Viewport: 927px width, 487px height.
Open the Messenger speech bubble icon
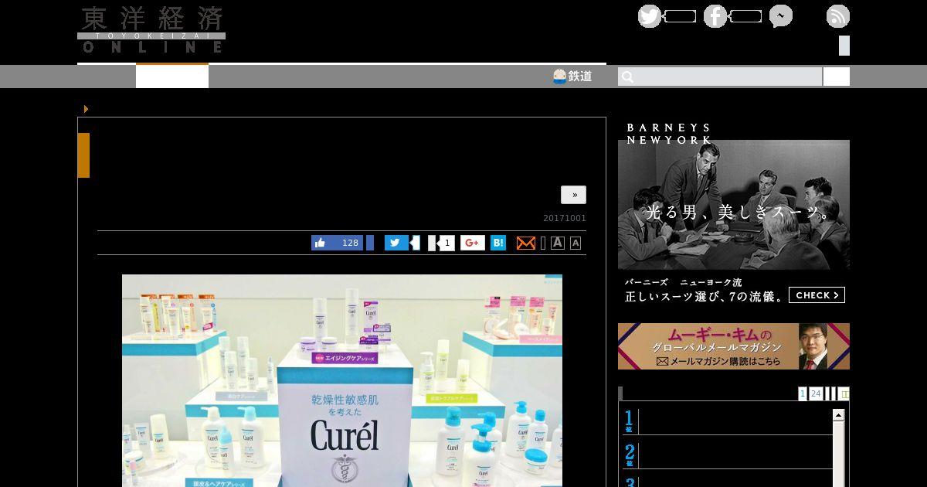[780, 16]
